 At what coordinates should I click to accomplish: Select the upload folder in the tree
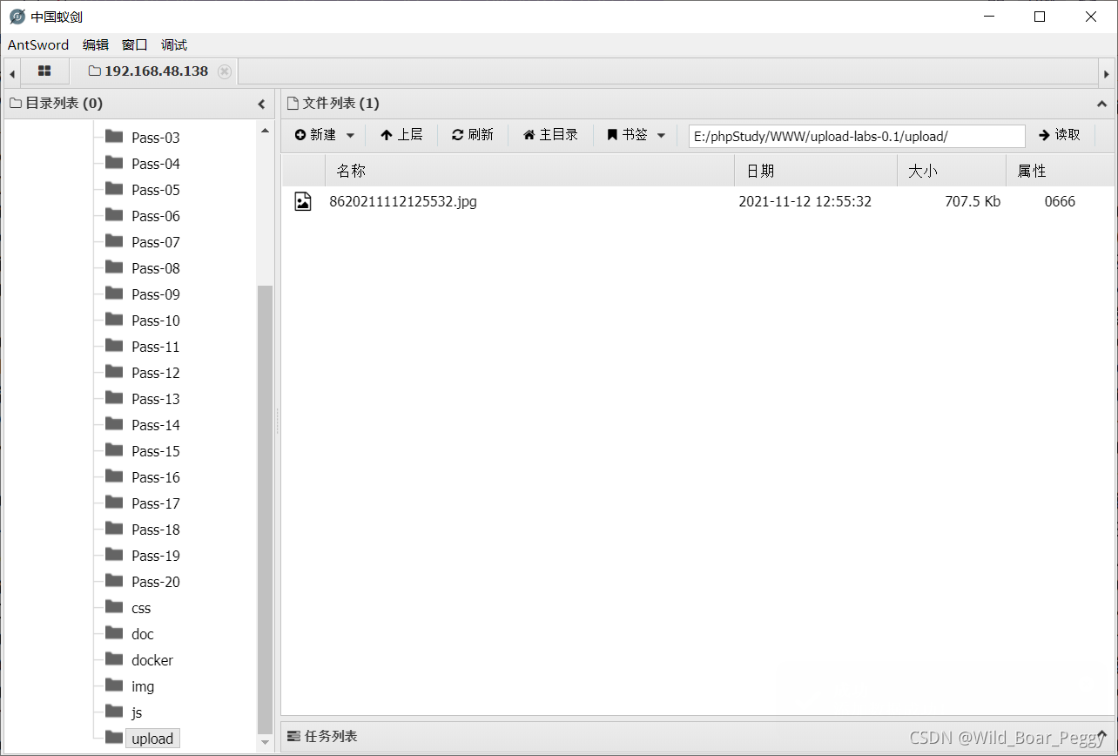point(152,738)
